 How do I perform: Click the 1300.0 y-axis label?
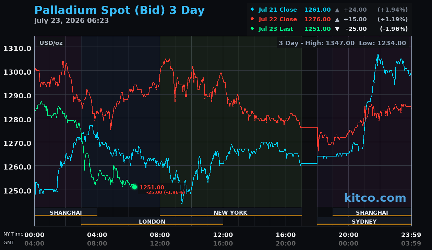click(17, 72)
